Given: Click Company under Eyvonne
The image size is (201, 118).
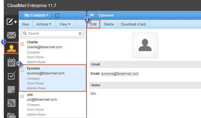Looking at the screenshot, I should point(33,78).
